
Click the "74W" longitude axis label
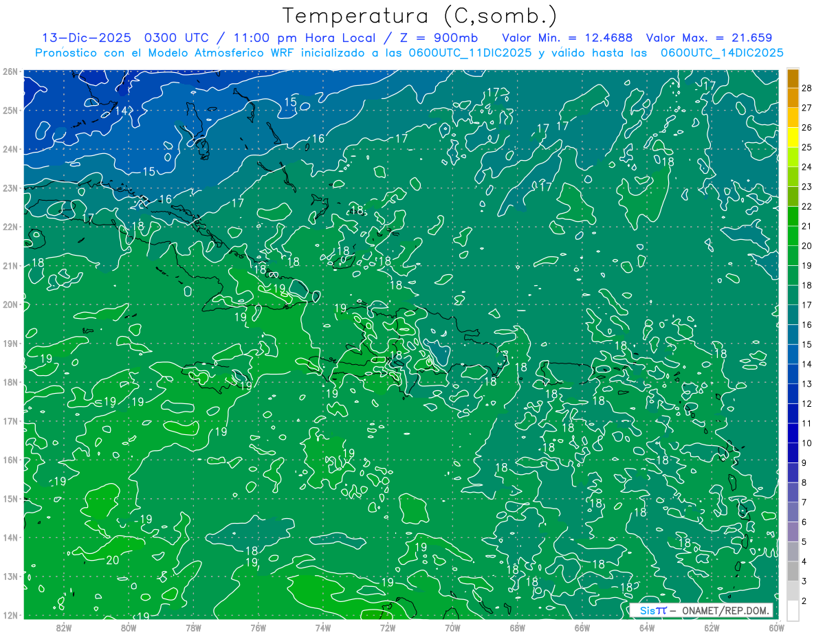pos(323,627)
